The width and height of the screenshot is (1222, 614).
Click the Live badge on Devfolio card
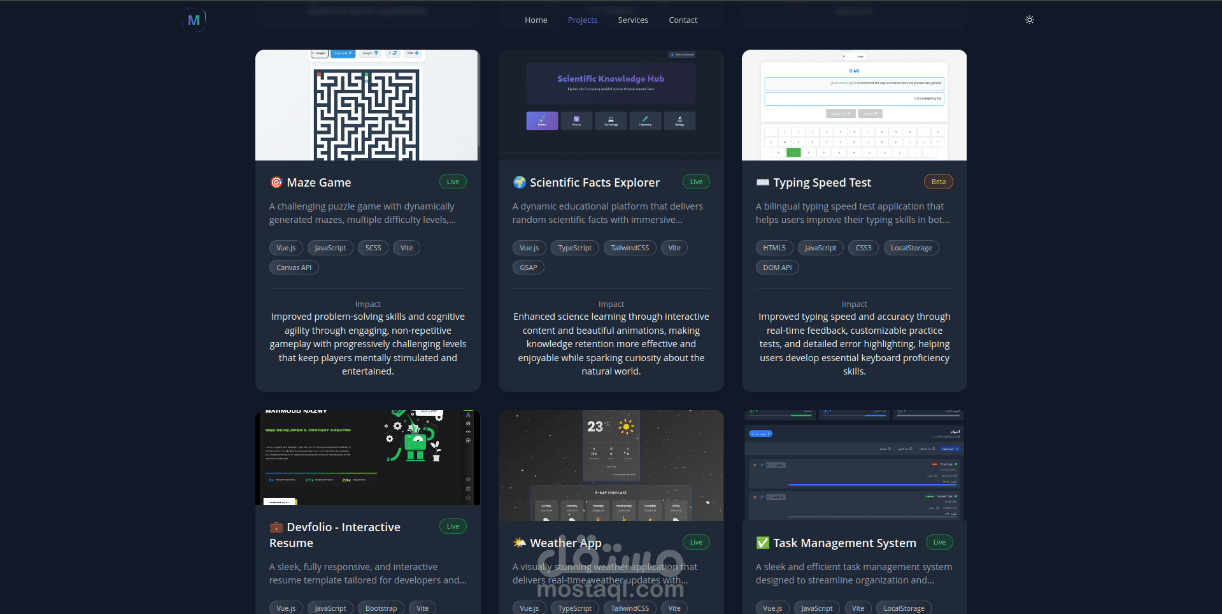tap(453, 527)
